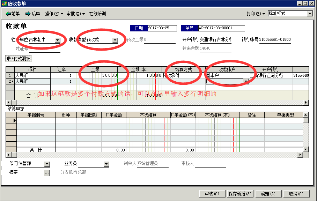Click the 单据日期 column header
Image resolution: width=317 pixels, height=201 pixels.
tap(89, 115)
